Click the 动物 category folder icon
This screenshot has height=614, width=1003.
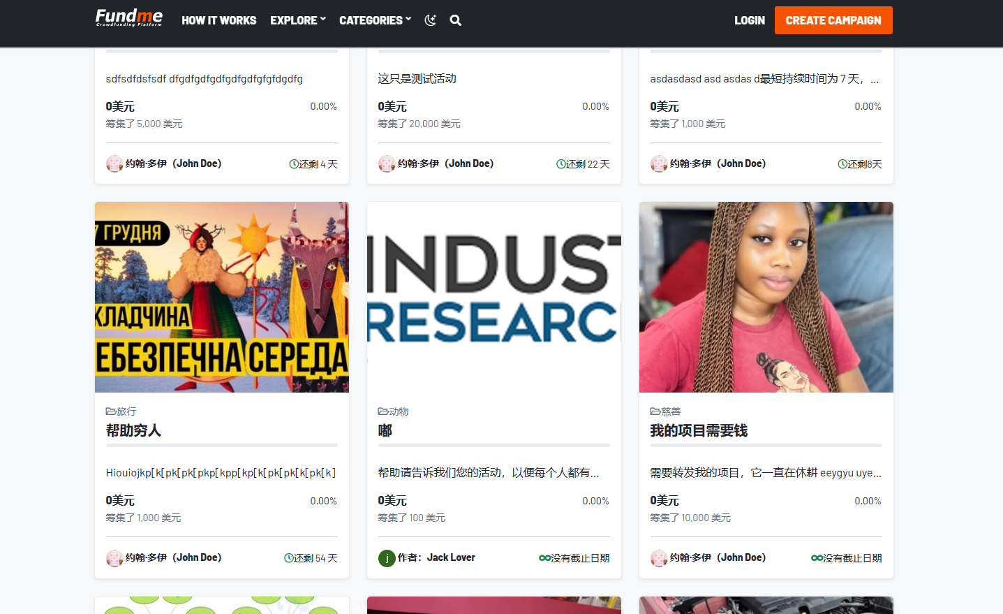[x=382, y=411]
